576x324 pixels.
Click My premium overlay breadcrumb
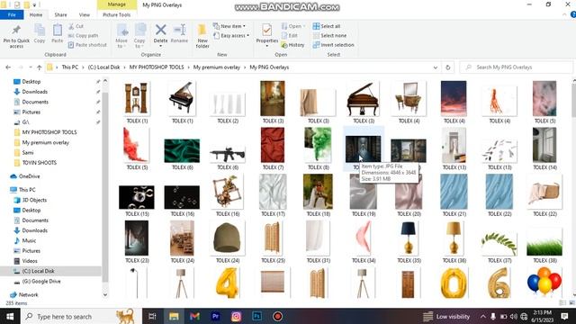pyautogui.click(x=217, y=67)
